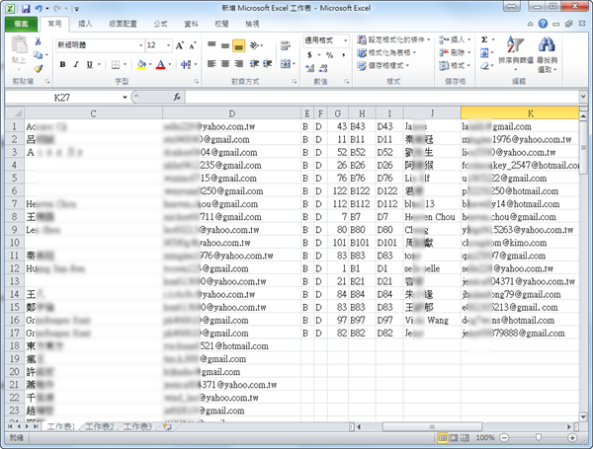Toggle Bold formatting
This screenshot has width=593, height=449.
click(x=63, y=65)
